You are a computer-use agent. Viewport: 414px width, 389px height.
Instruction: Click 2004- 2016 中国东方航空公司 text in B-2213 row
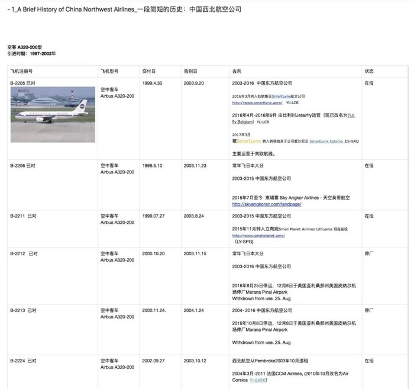point(262,310)
